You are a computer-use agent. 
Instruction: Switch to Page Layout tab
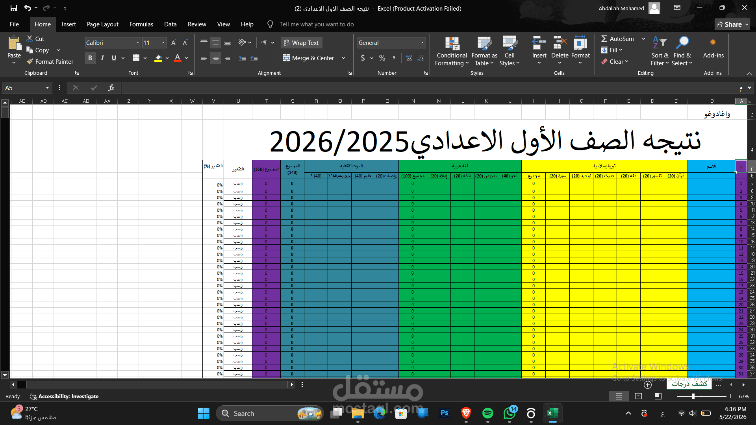click(x=102, y=24)
